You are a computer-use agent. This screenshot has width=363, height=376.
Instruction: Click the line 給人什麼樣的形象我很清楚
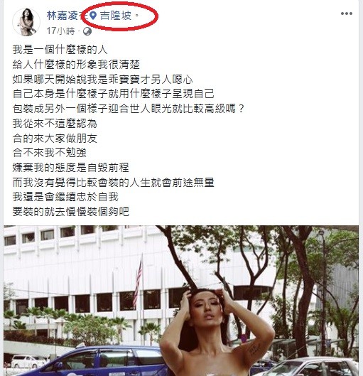click(x=76, y=65)
